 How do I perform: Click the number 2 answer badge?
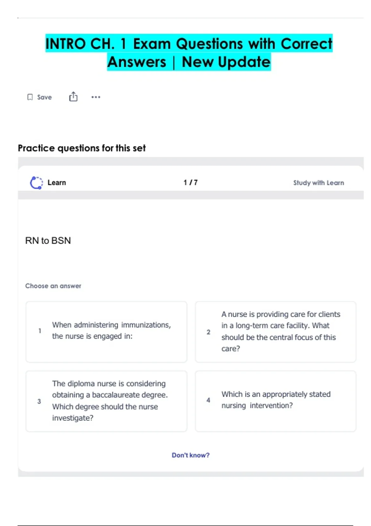point(208,332)
